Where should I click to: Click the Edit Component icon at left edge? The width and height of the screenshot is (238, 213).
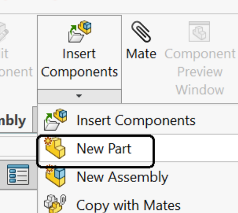[x=4, y=32]
